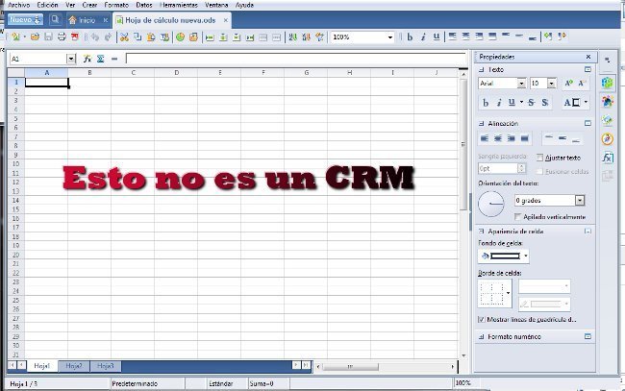Click the Export to PDF red icon
The width and height of the screenshot is (625, 391).
75,37
